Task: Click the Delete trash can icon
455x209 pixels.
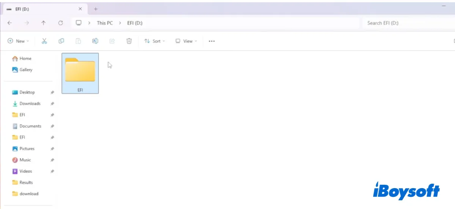Action: pyautogui.click(x=129, y=41)
